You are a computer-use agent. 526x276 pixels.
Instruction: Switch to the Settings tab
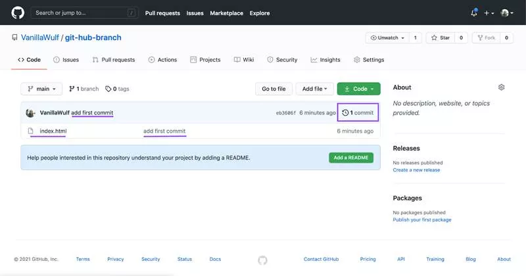coord(369,60)
